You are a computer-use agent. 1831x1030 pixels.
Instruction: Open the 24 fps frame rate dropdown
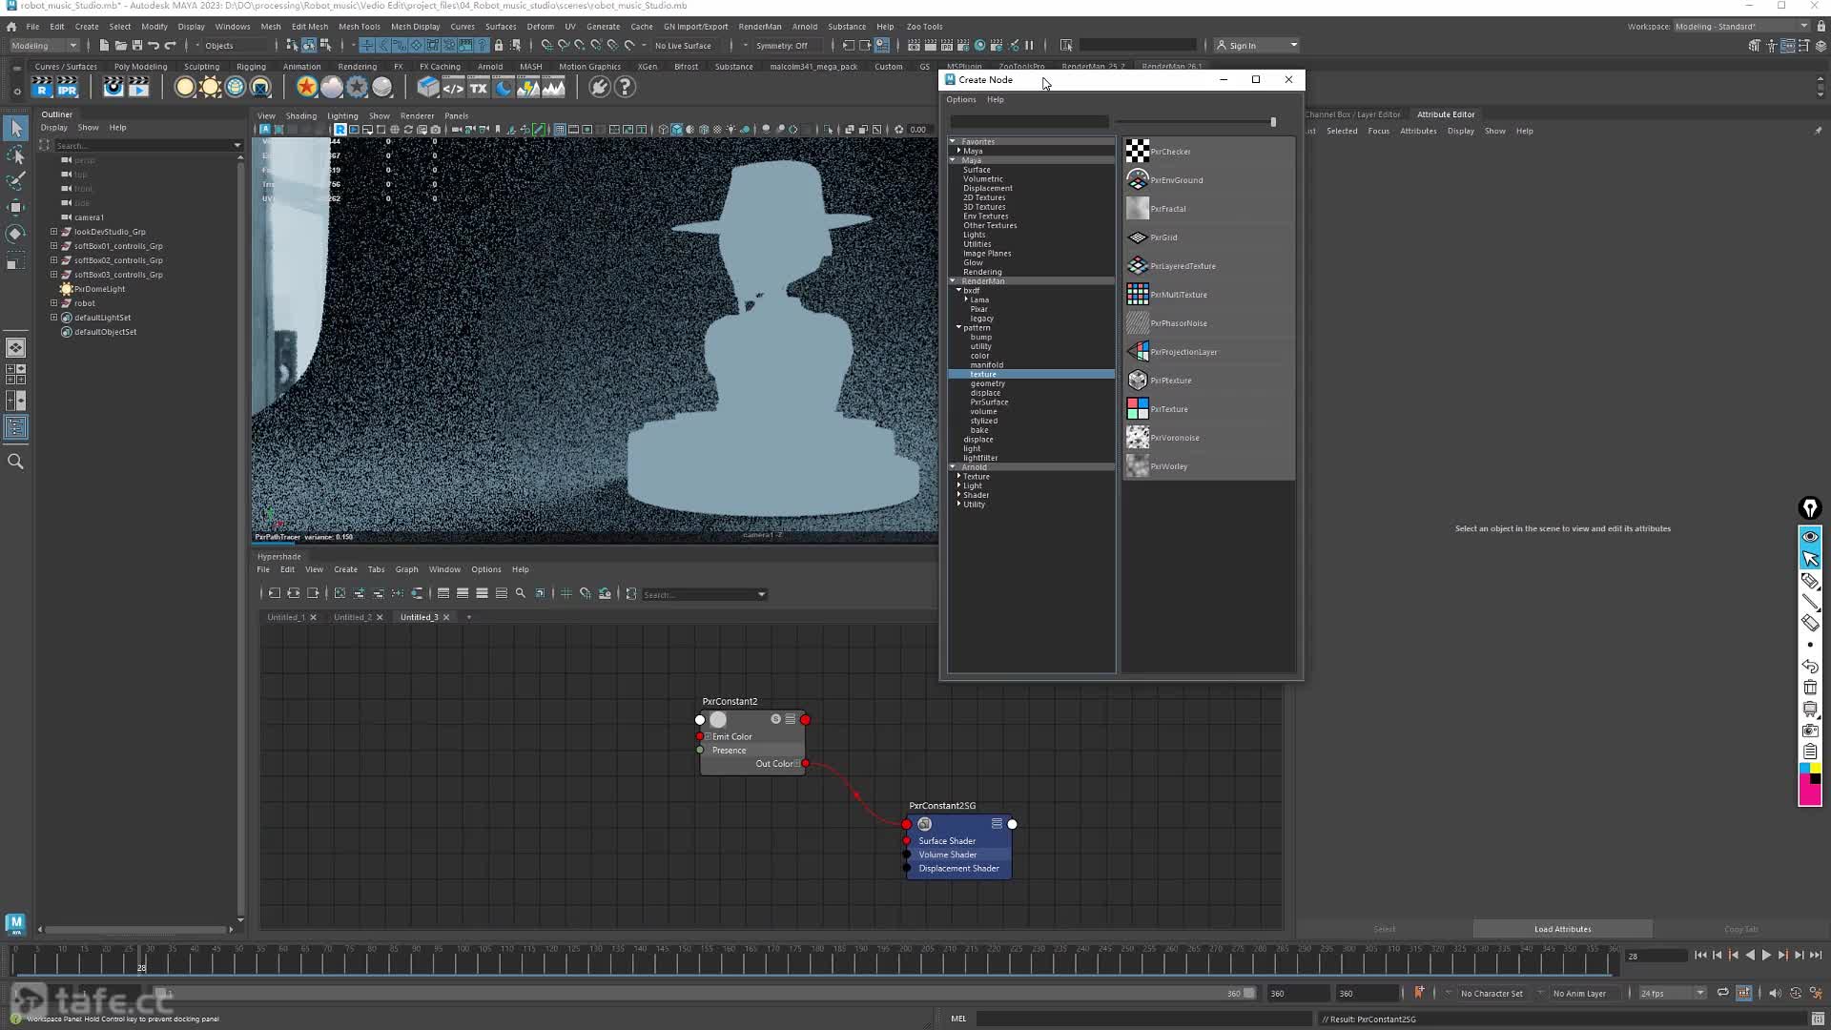(x=1673, y=993)
